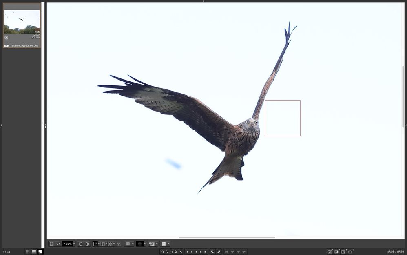
Task: Toggle the camera shooting info icon
Action: click(350, 252)
